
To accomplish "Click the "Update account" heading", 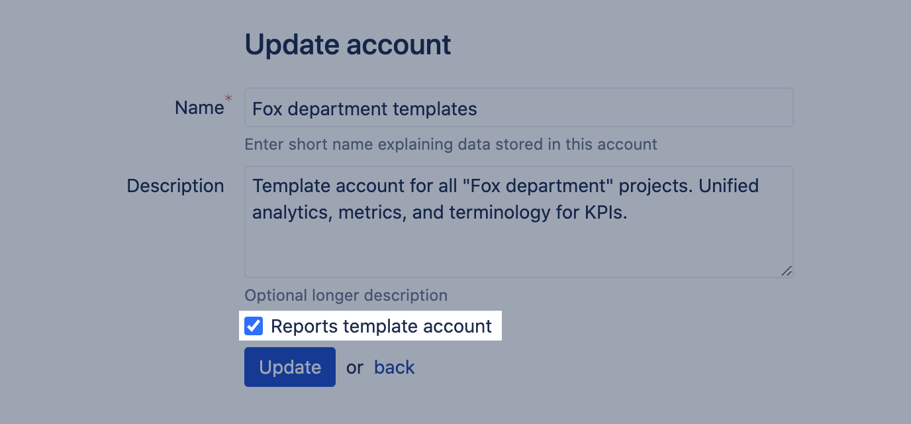I will coord(348,44).
